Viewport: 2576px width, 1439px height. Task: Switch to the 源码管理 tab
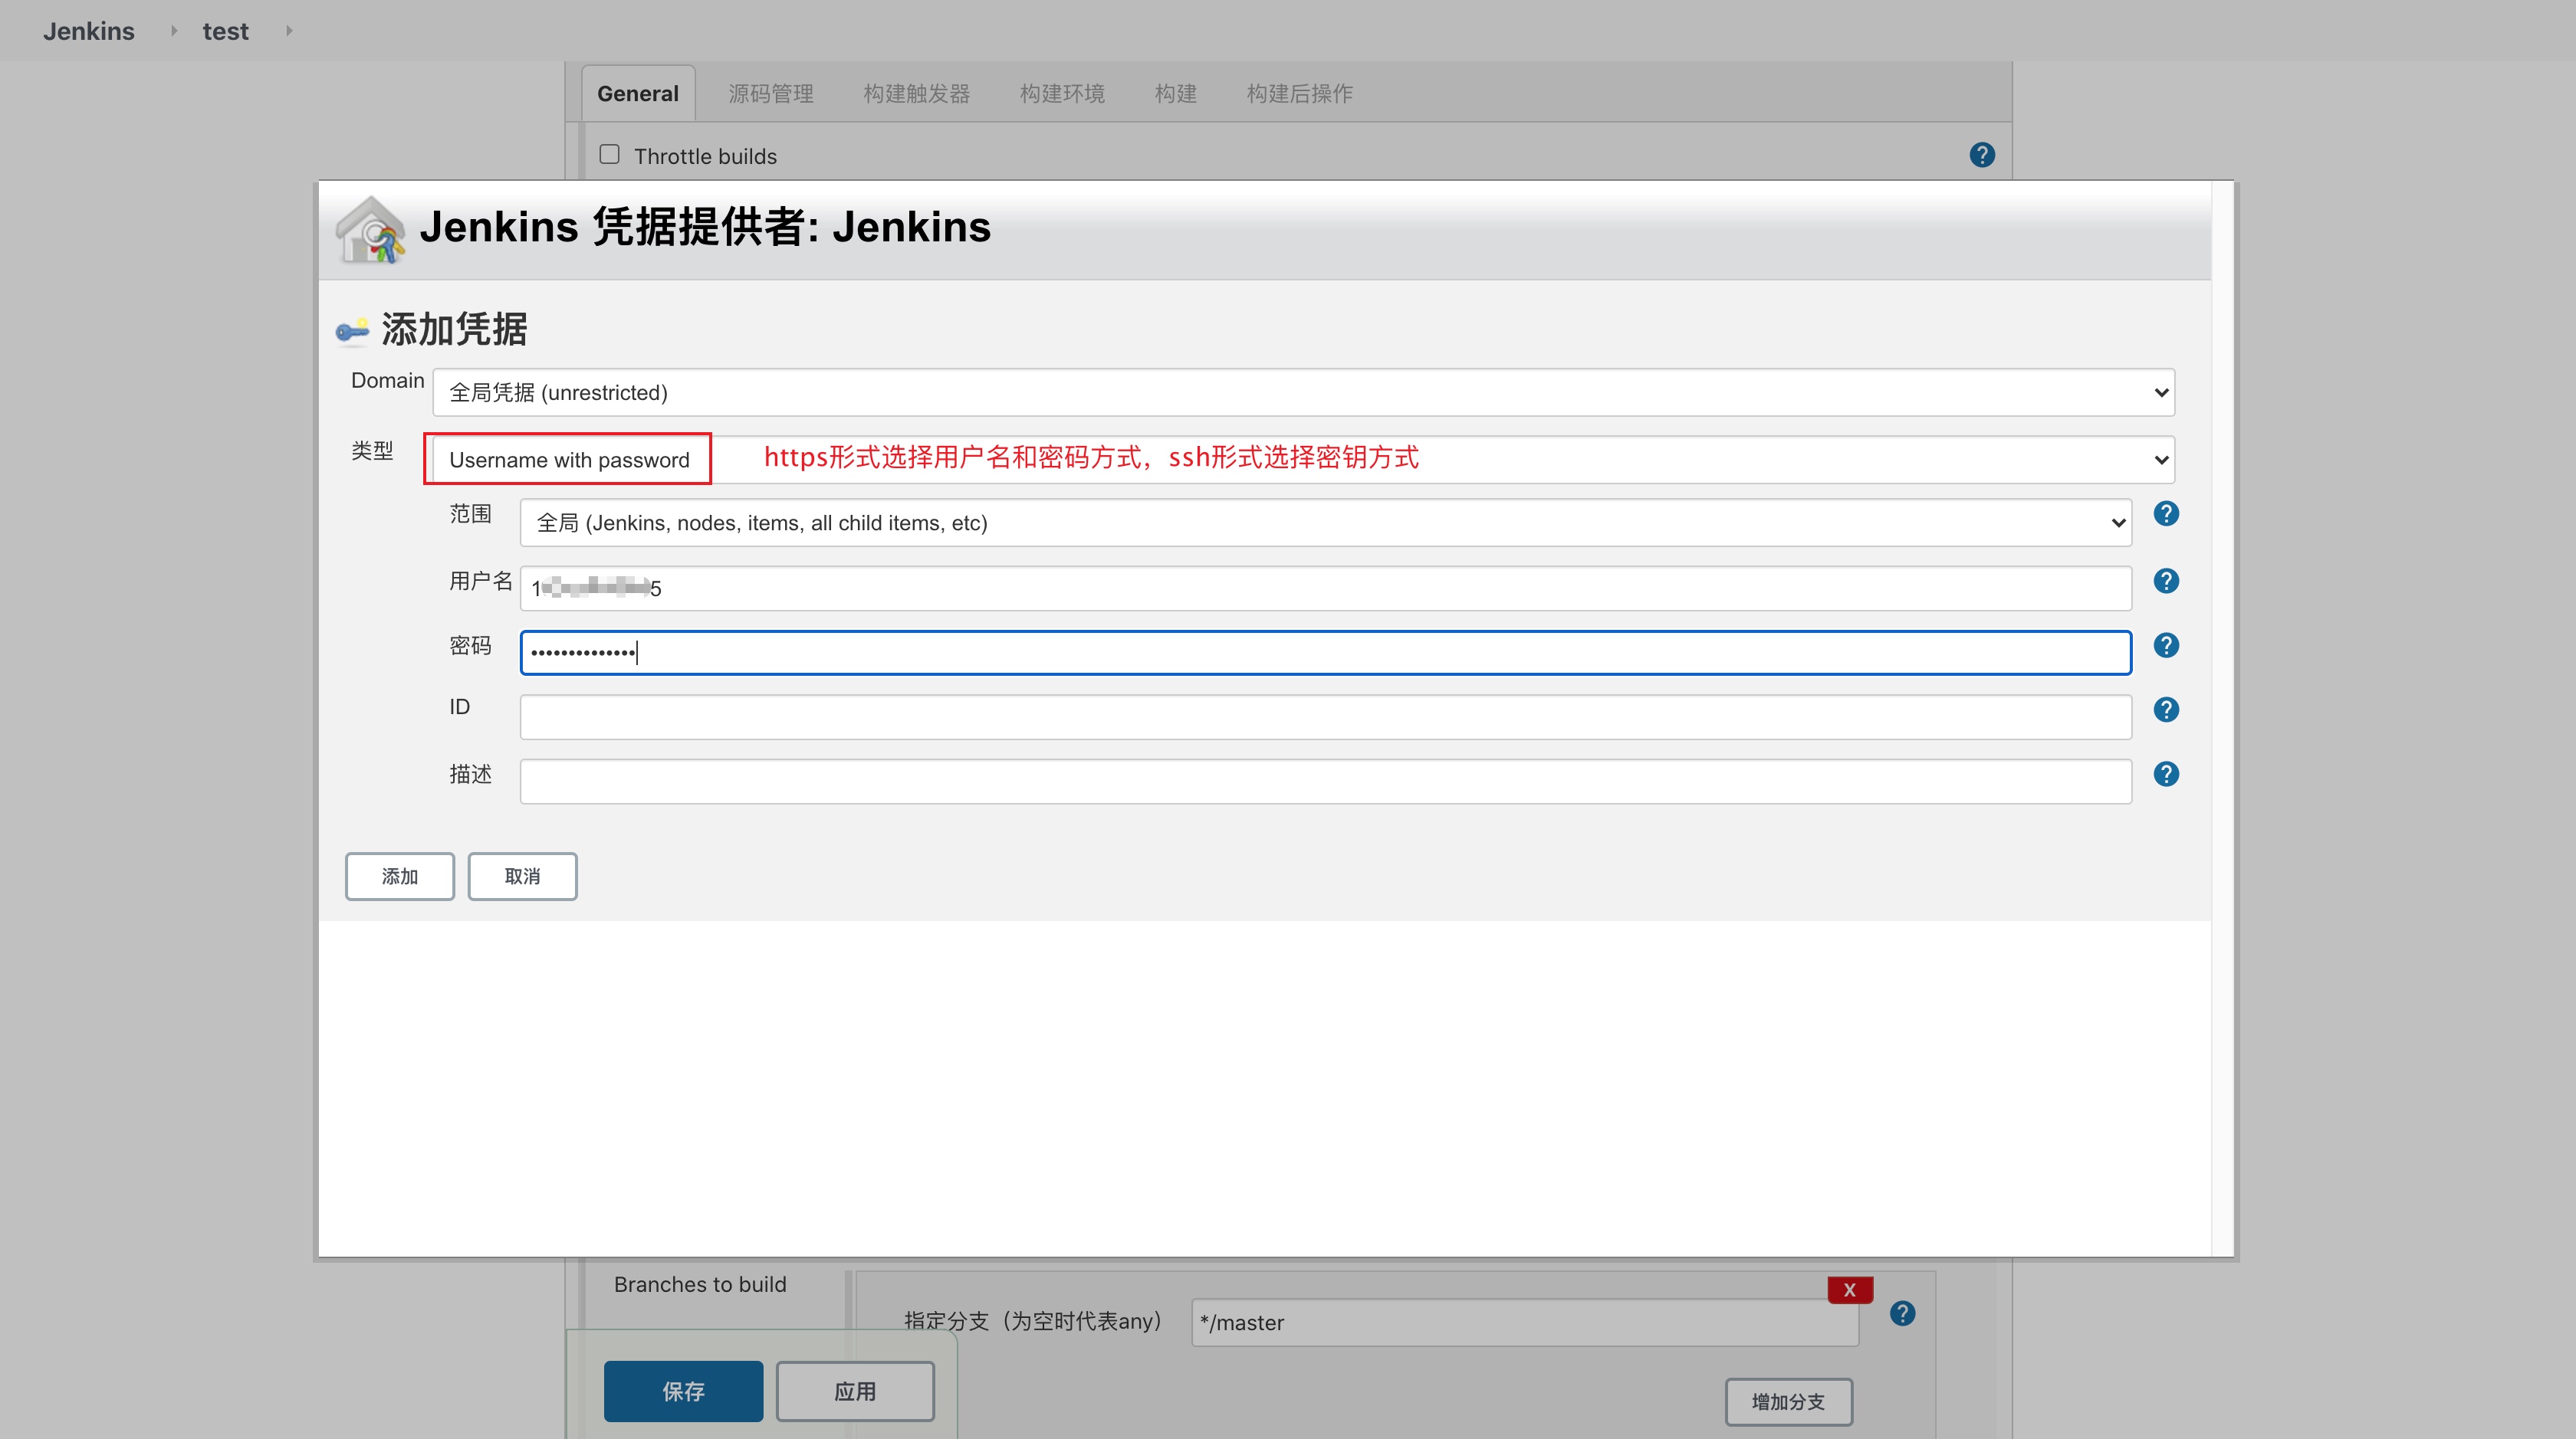(x=770, y=93)
